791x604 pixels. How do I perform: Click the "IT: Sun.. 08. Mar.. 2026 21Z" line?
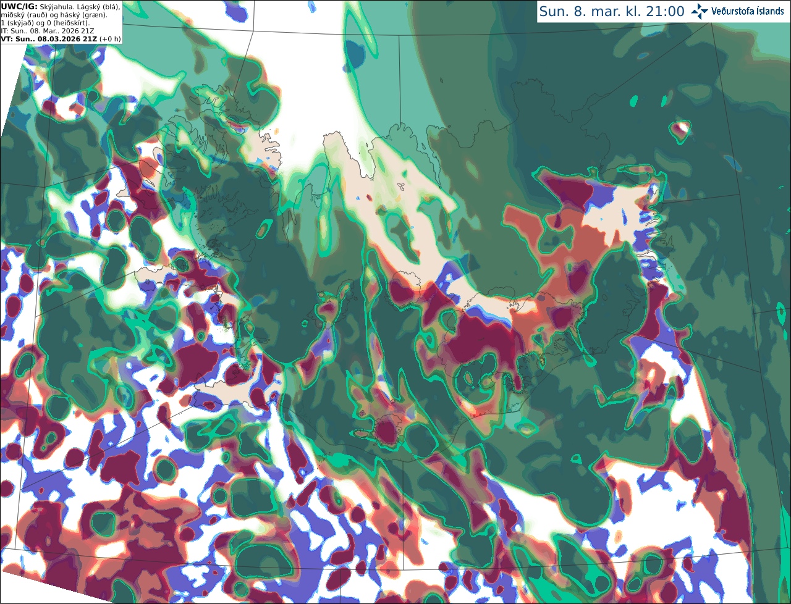pos(48,31)
